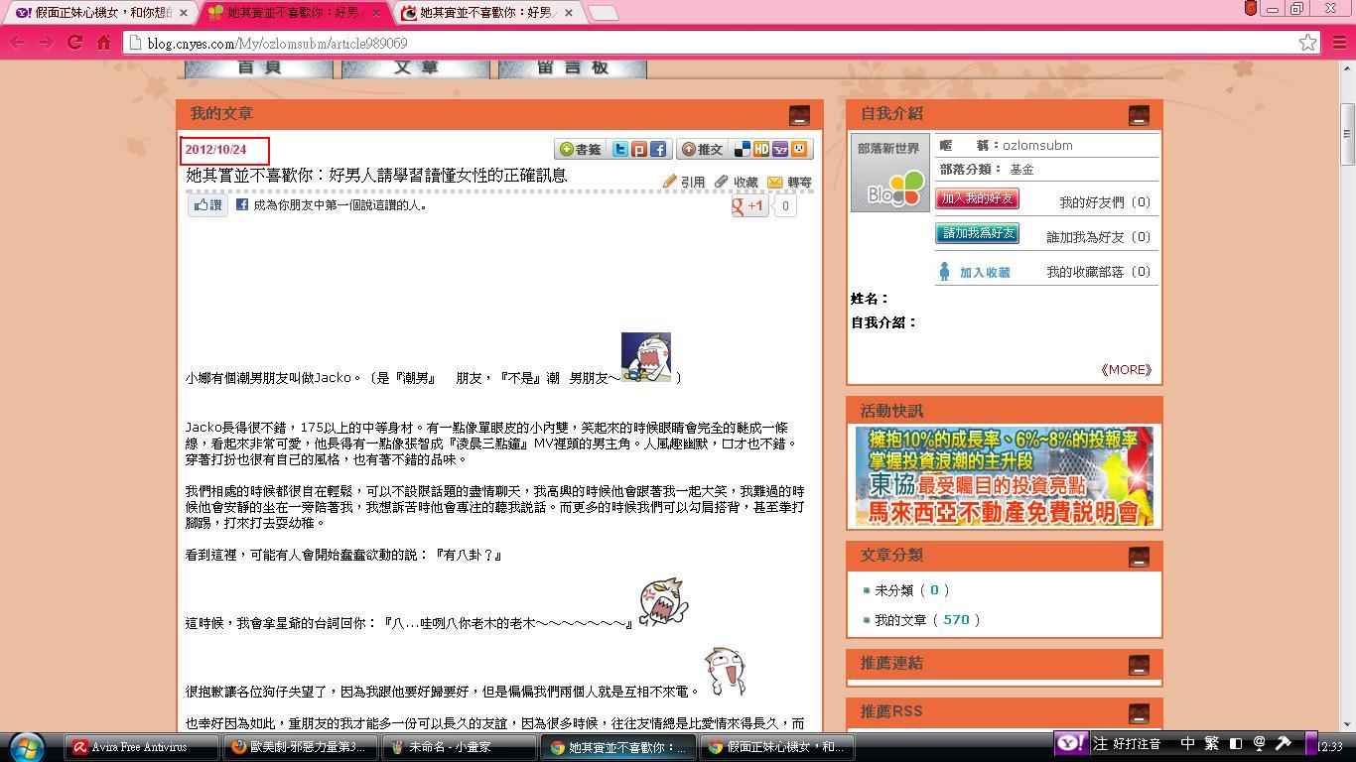Share the article on Facebook
Viewport: 1356px width, 762px height.
658,149
